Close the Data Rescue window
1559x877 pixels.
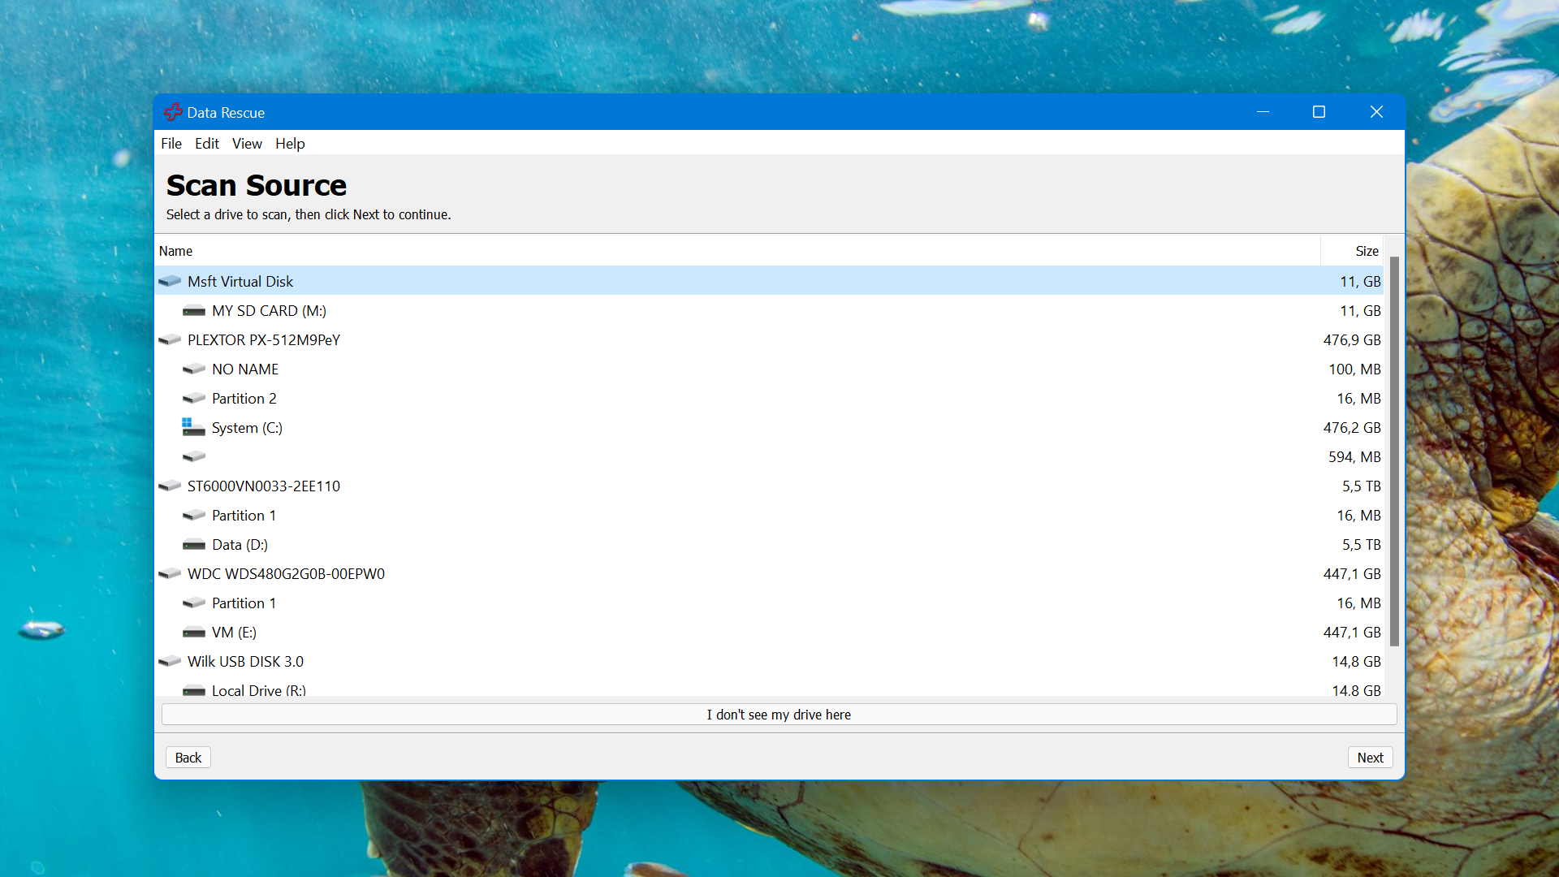pyautogui.click(x=1375, y=111)
